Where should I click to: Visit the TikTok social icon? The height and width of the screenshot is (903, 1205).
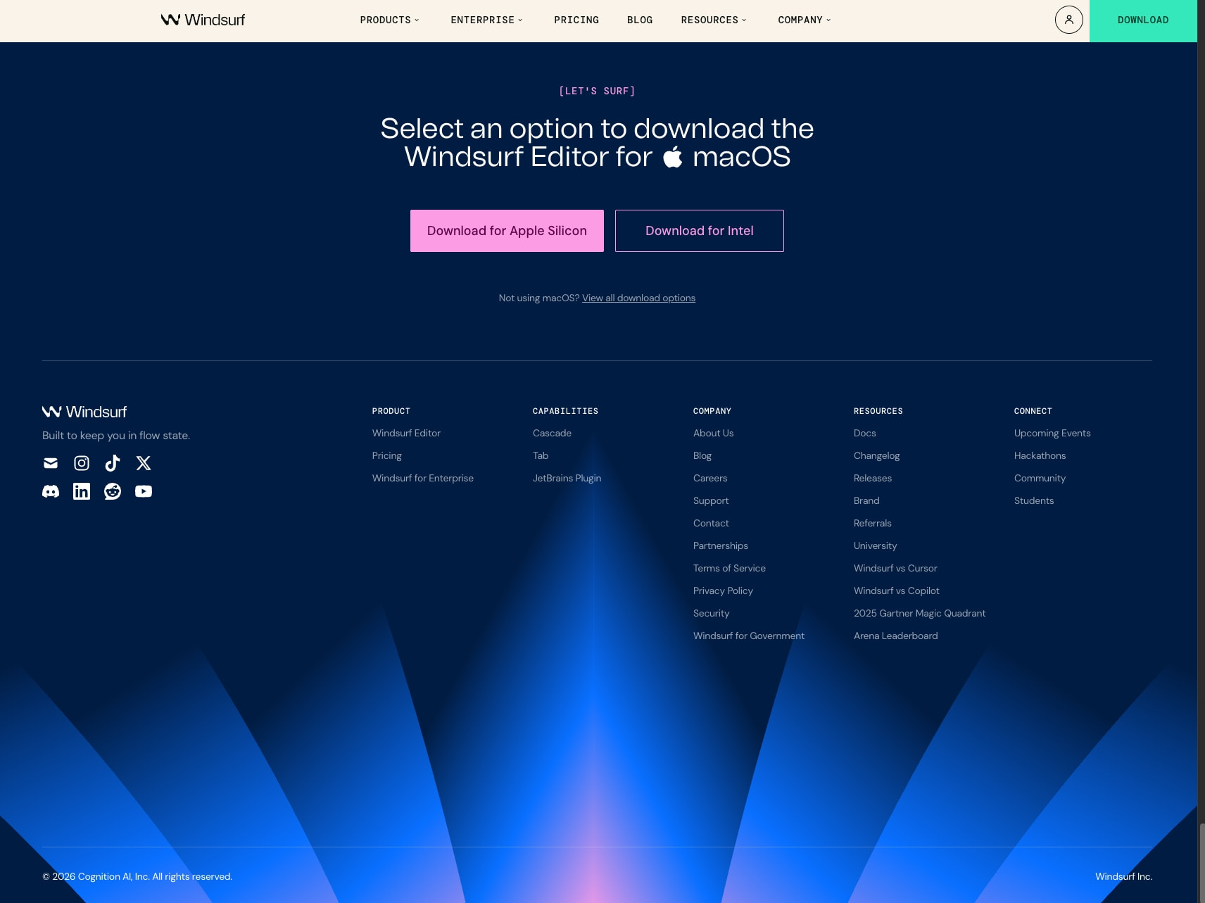coord(113,463)
